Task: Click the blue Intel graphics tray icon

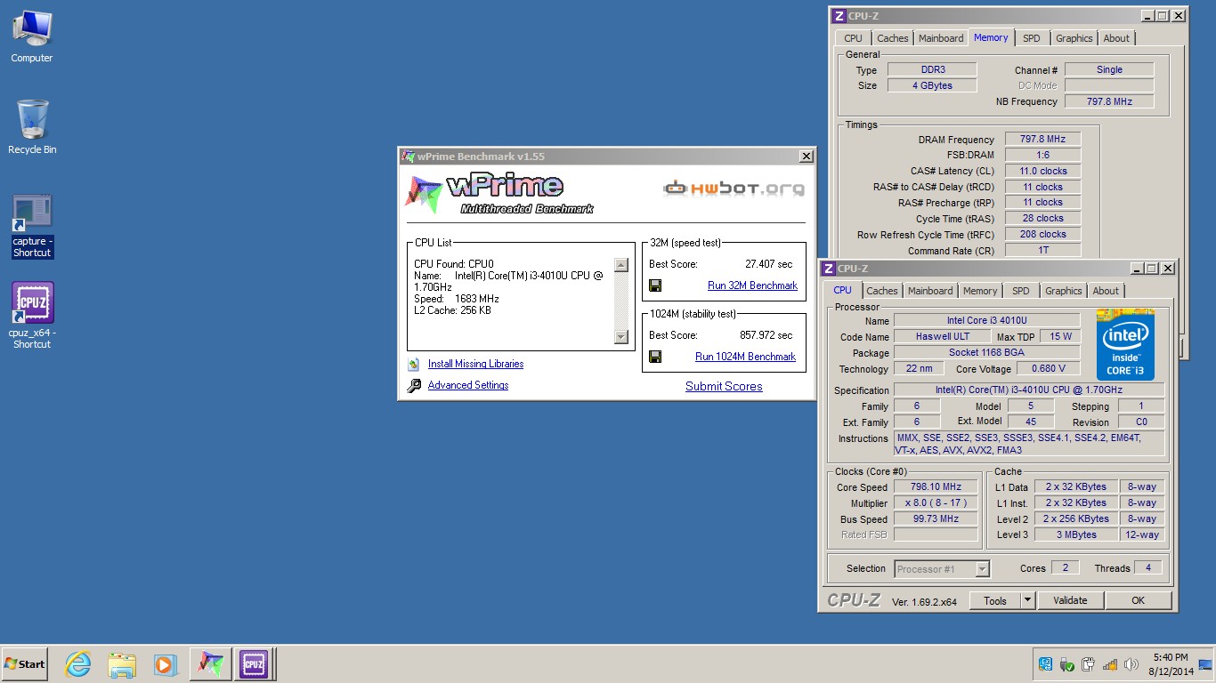Action: [x=1045, y=664]
